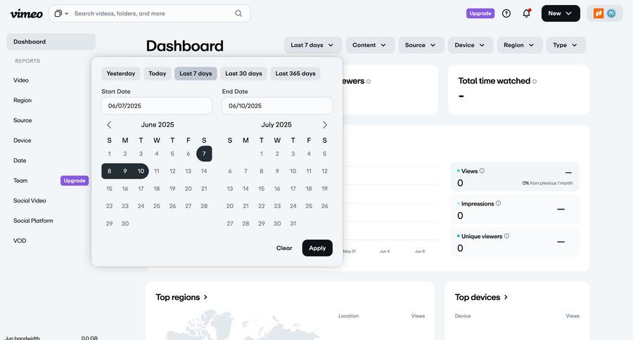This screenshot has width=633, height=340.
Task: Pick June 7 in the calendar
Action: (x=204, y=154)
